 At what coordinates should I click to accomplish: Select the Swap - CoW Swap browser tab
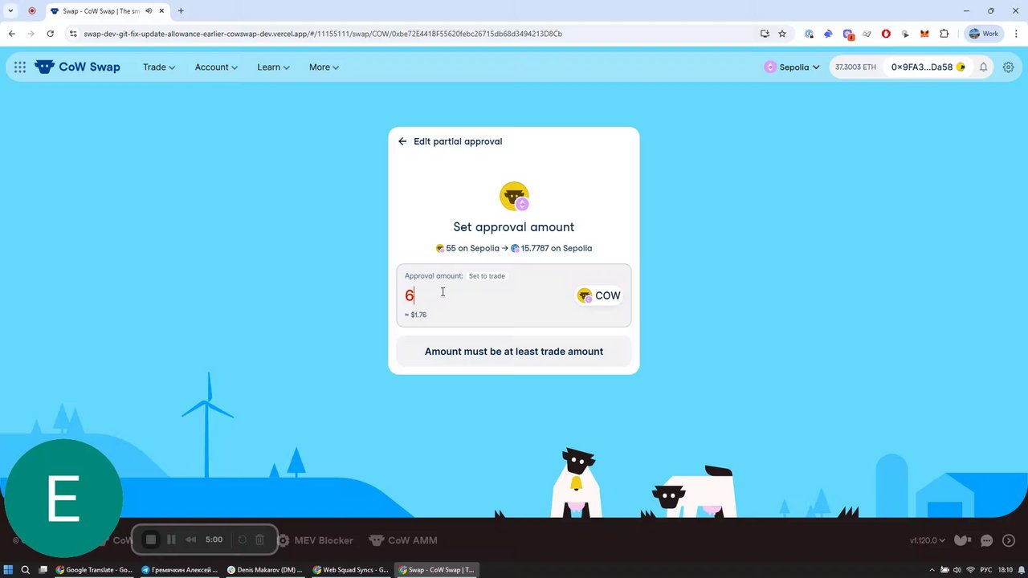pos(107,11)
